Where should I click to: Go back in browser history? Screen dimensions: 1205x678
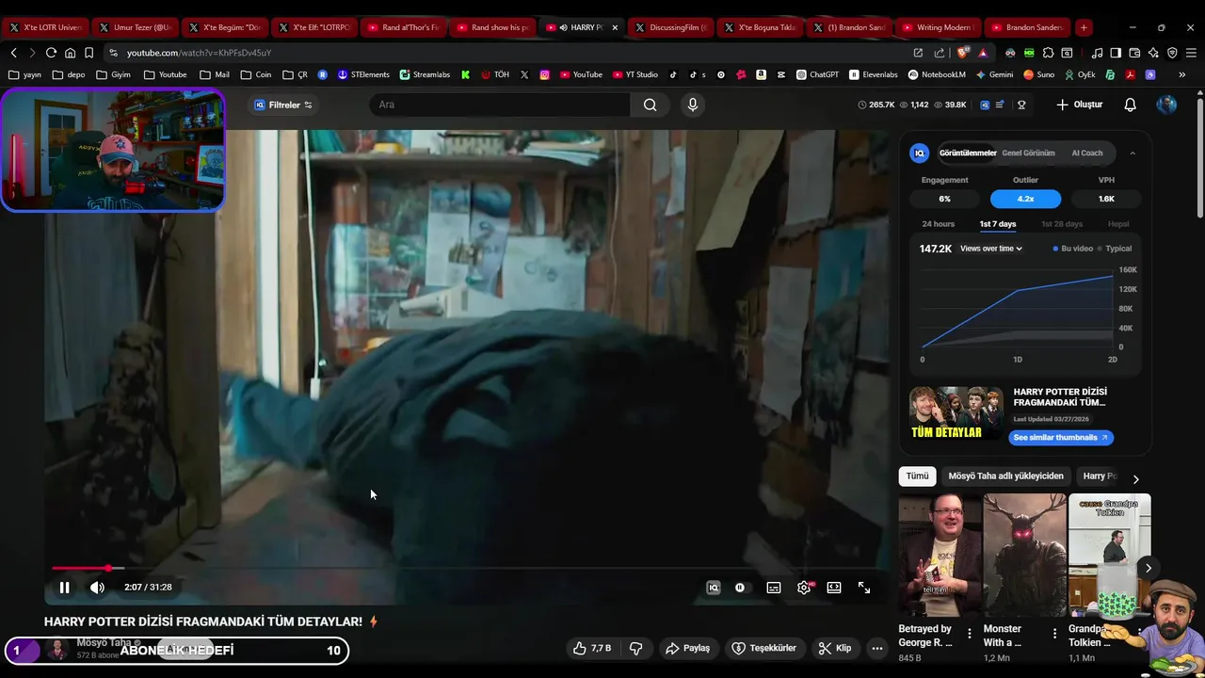(x=13, y=53)
